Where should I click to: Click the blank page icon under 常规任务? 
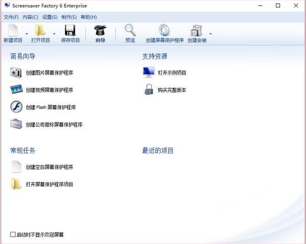click(x=16, y=167)
